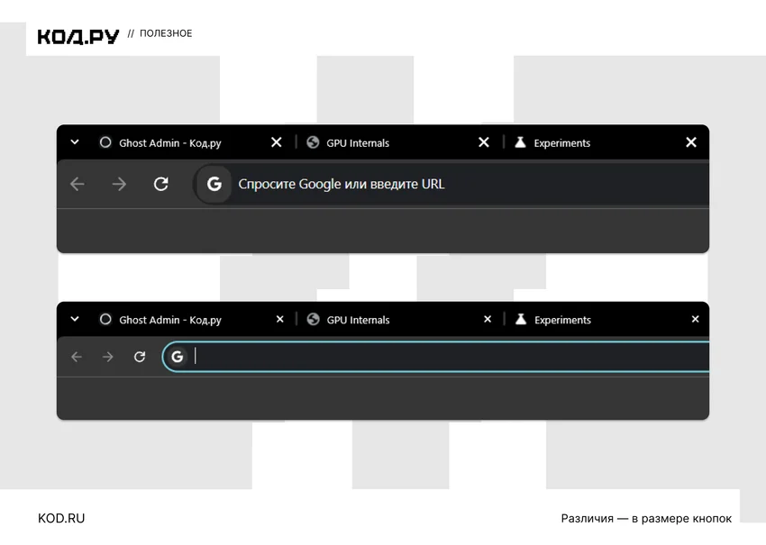The width and height of the screenshot is (766, 545).
Task: Click Google G icon in lower address bar
Action: click(x=178, y=357)
